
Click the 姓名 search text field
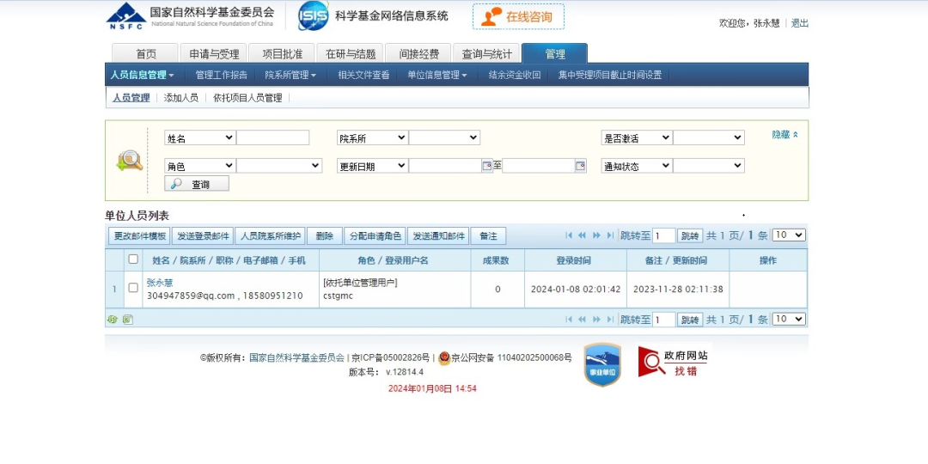(273, 137)
